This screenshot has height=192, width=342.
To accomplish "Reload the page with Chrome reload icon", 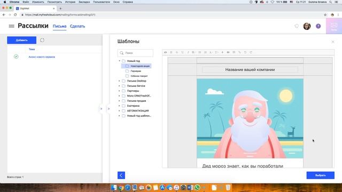I will [15, 15].
